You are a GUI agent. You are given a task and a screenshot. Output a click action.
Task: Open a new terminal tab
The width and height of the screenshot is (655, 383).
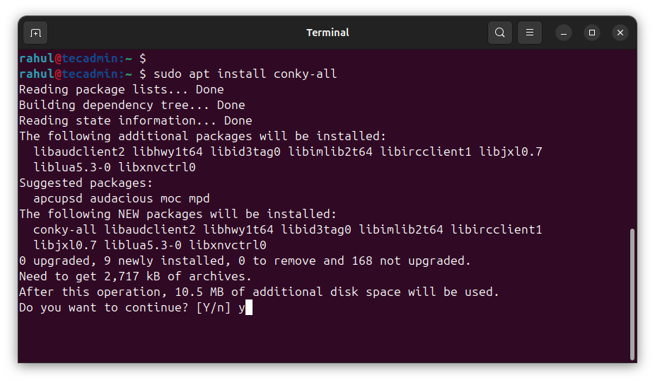[35, 33]
